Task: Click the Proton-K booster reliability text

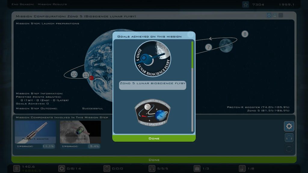Action: (x=258, y=107)
